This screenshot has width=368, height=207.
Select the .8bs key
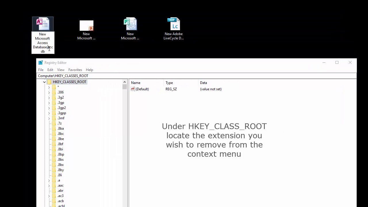pyautogui.click(x=61, y=160)
